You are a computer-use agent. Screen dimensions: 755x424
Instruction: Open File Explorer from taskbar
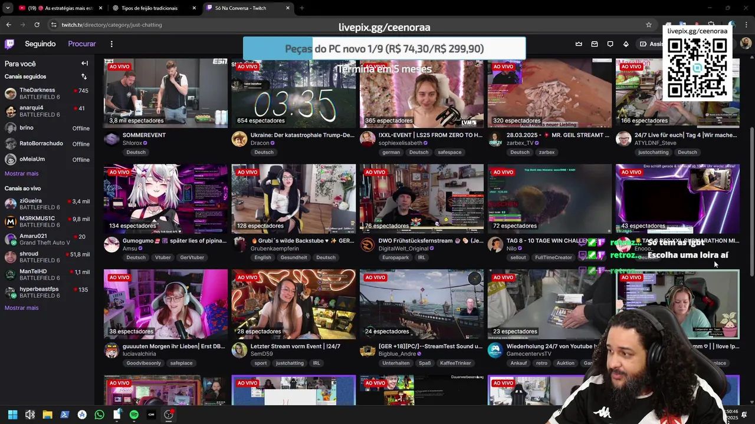[x=47, y=415]
